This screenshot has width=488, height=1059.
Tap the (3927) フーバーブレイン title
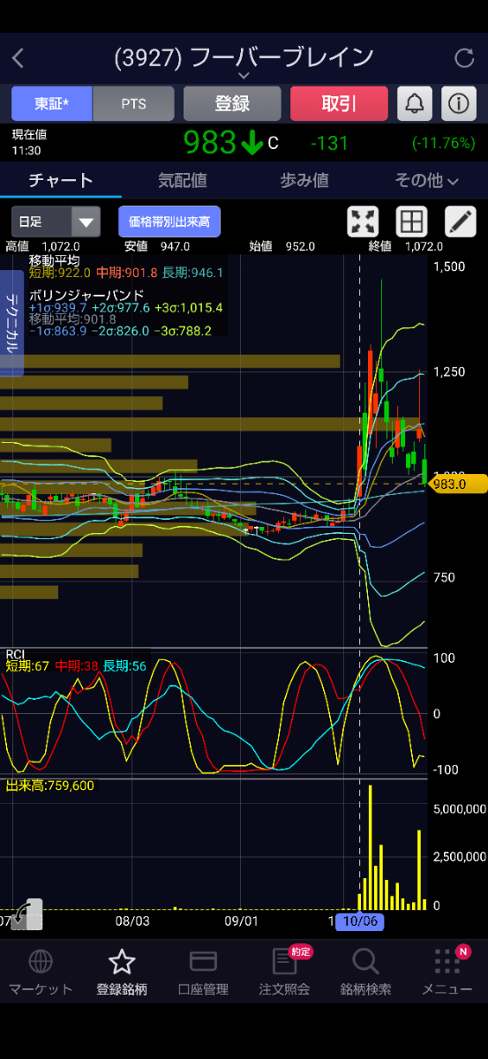coord(244,57)
